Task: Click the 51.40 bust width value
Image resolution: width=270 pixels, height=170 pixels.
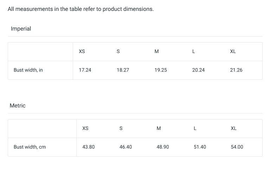Action: coord(200,147)
